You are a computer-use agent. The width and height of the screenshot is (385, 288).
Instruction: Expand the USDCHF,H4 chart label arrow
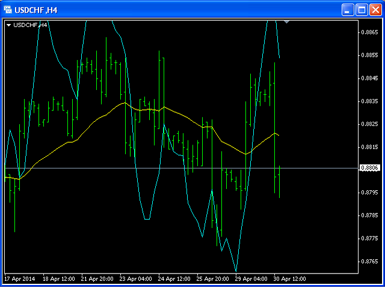pos(9,25)
